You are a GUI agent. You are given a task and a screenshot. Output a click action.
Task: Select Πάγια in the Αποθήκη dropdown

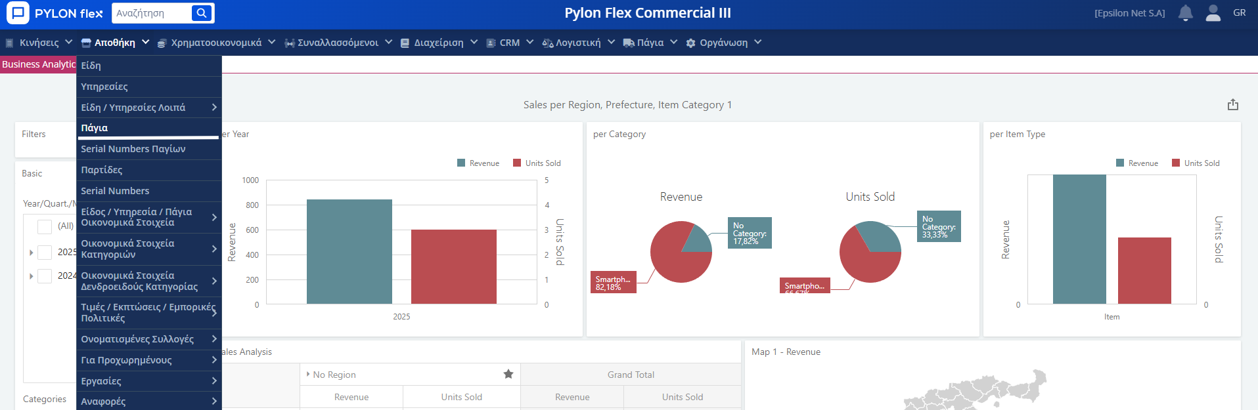point(149,128)
